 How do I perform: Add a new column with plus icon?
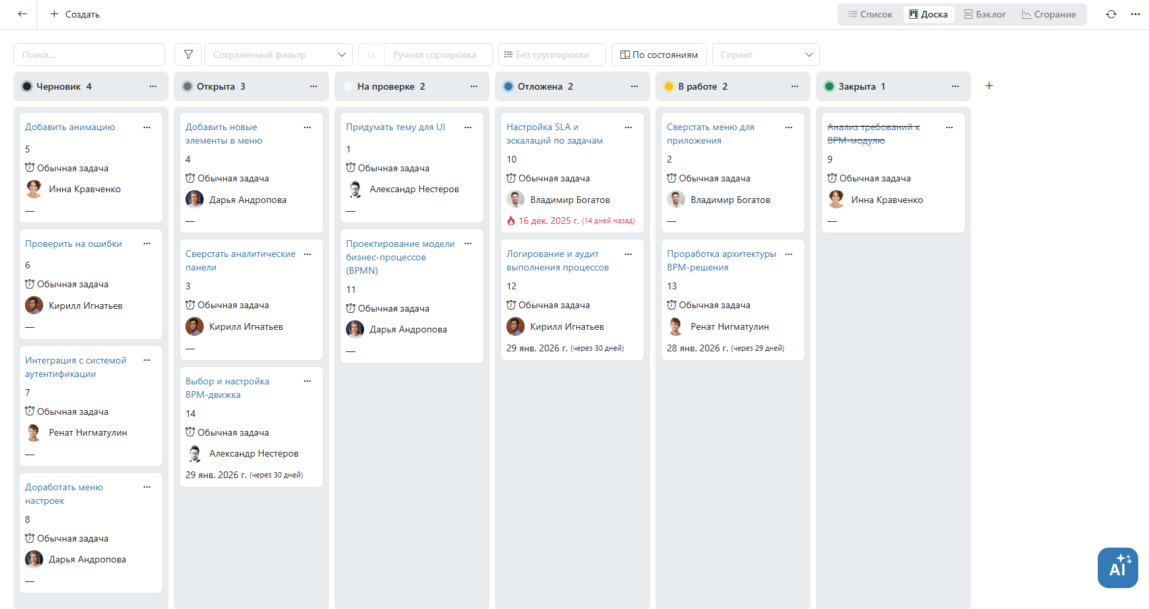coord(989,86)
